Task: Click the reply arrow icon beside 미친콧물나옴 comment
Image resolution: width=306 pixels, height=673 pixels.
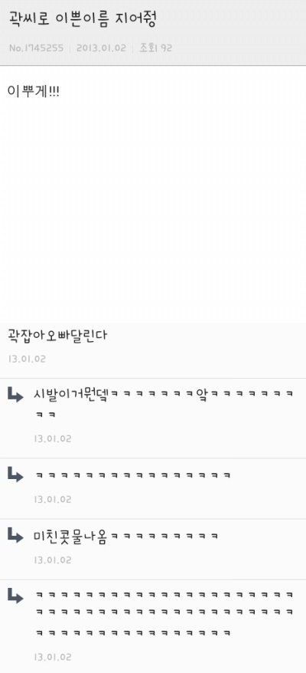Action: pyautogui.click(x=15, y=535)
